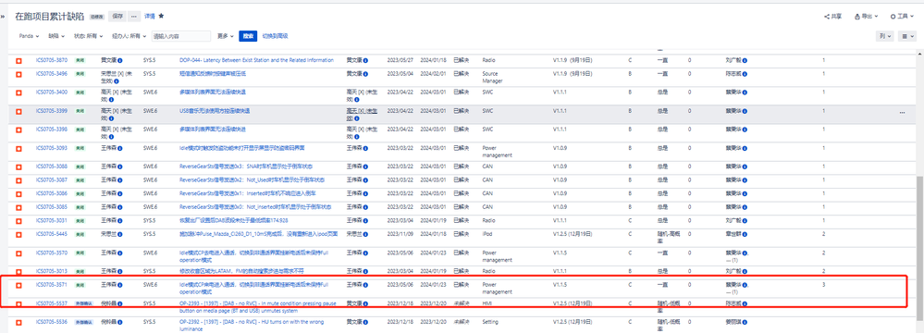The image size is (924, 333).
Task: Open issue link ICS0705-5537
Action: pos(51,303)
